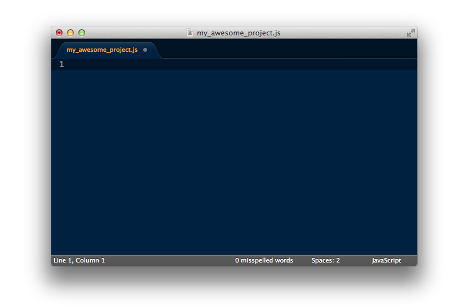
Task: Click the document icon in title bar
Action: pos(190,33)
